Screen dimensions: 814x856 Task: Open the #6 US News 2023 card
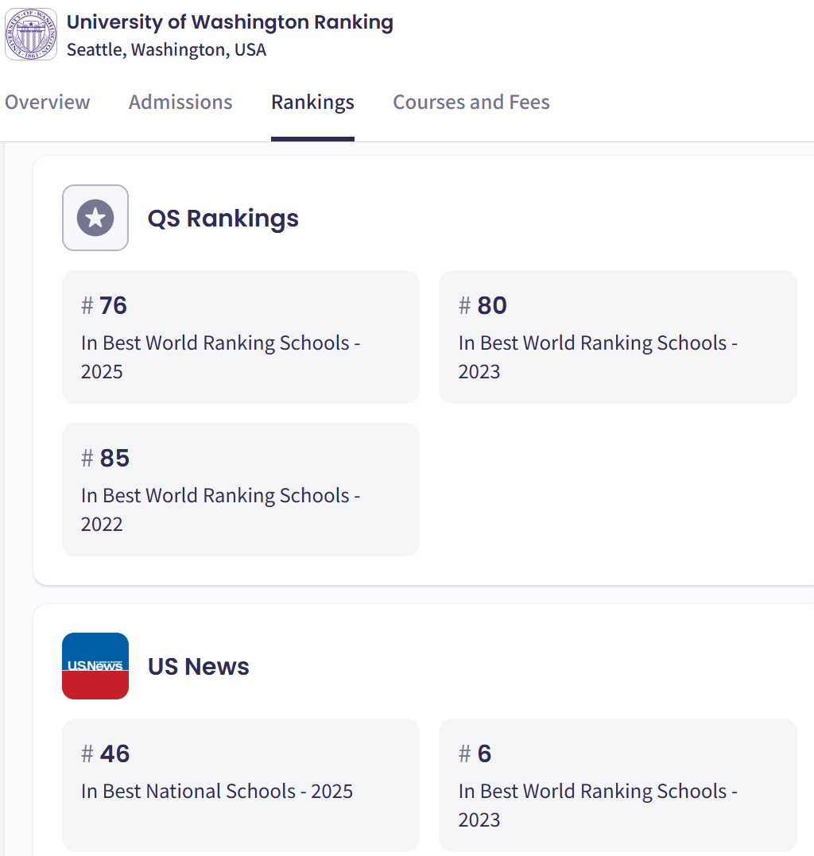coord(618,785)
